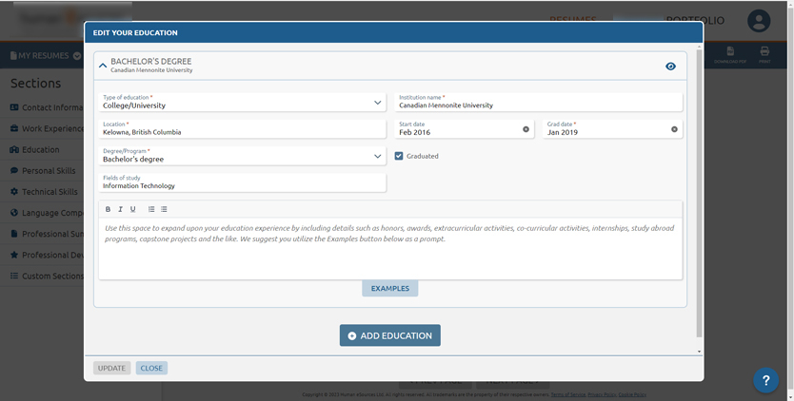Uncheck the Graduated checkbox

coord(399,156)
